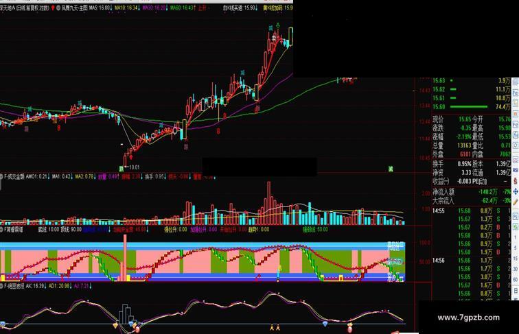Click the tallest red volume bar

click(269, 203)
